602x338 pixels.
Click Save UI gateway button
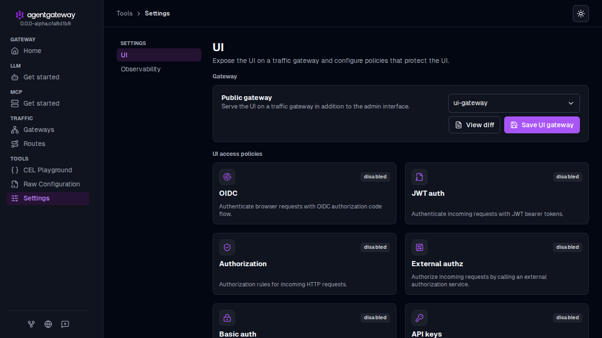pyautogui.click(x=542, y=125)
